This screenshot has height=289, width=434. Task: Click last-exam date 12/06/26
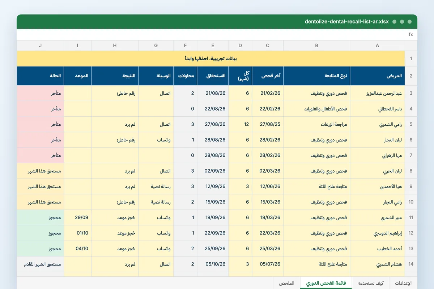[x=268, y=186]
